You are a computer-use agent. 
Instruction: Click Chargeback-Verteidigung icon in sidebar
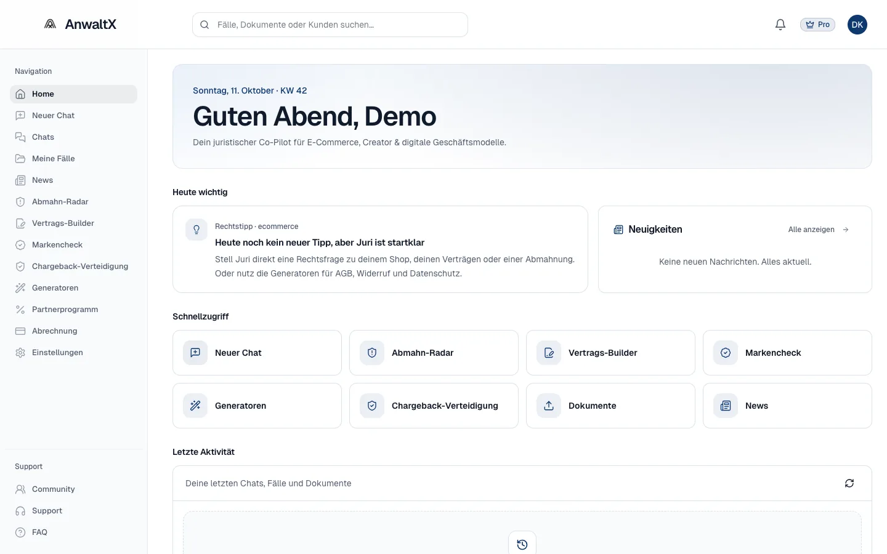coord(20,267)
